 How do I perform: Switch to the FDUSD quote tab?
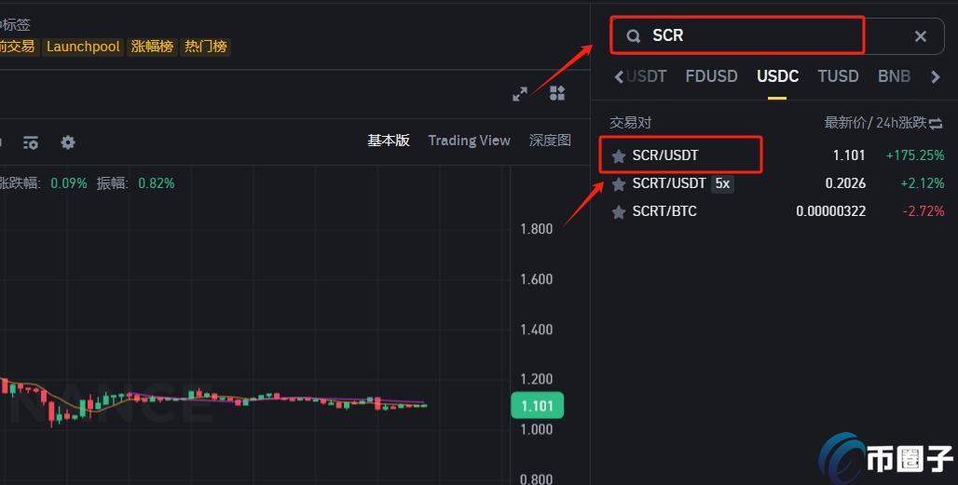tap(711, 76)
